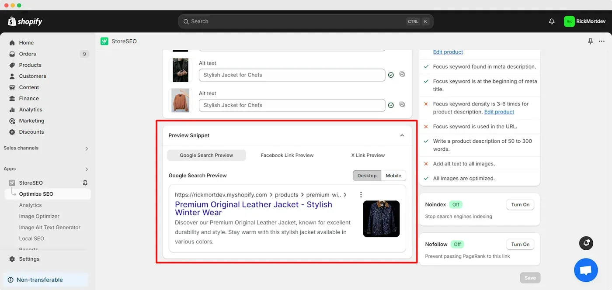This screenshot has height=290, width=612.
Task: Turn On the Nofollow setting
Action: (x=520, y=245)
